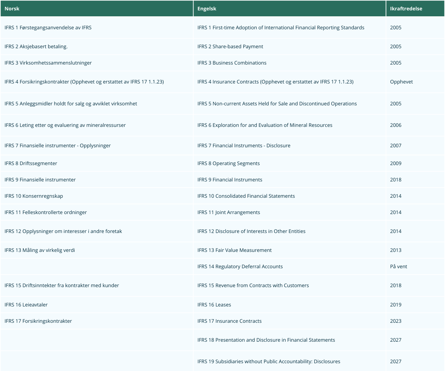The image size is (445, 371).
Task: Select the 2023 date for IFRS 17
Action: point(396,321)
